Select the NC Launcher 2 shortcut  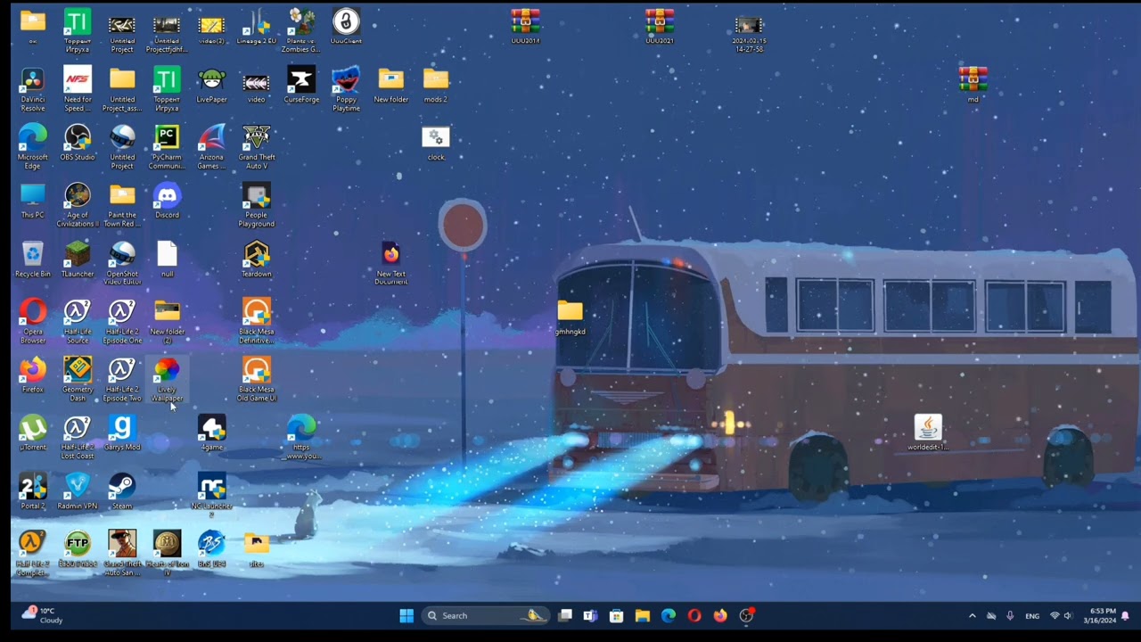click(211, 495)
